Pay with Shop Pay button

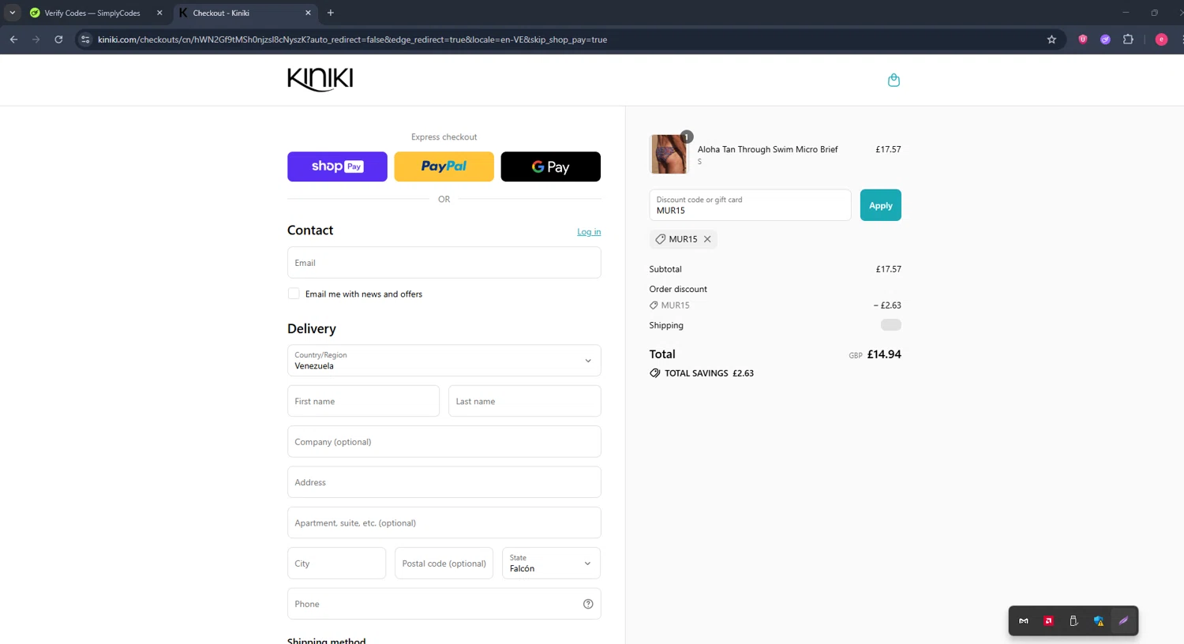tap(337, 167)
